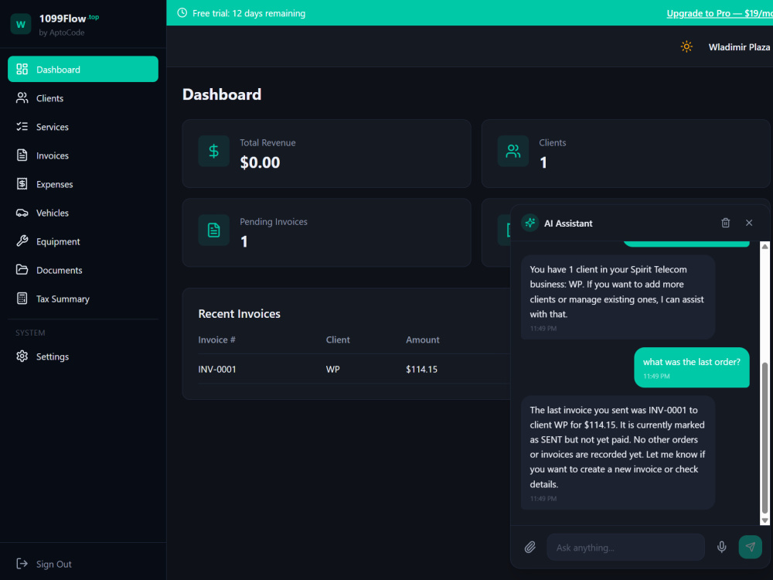Click the microphone voice input icon
773x580 pixels.
click(x=721, y=547)
